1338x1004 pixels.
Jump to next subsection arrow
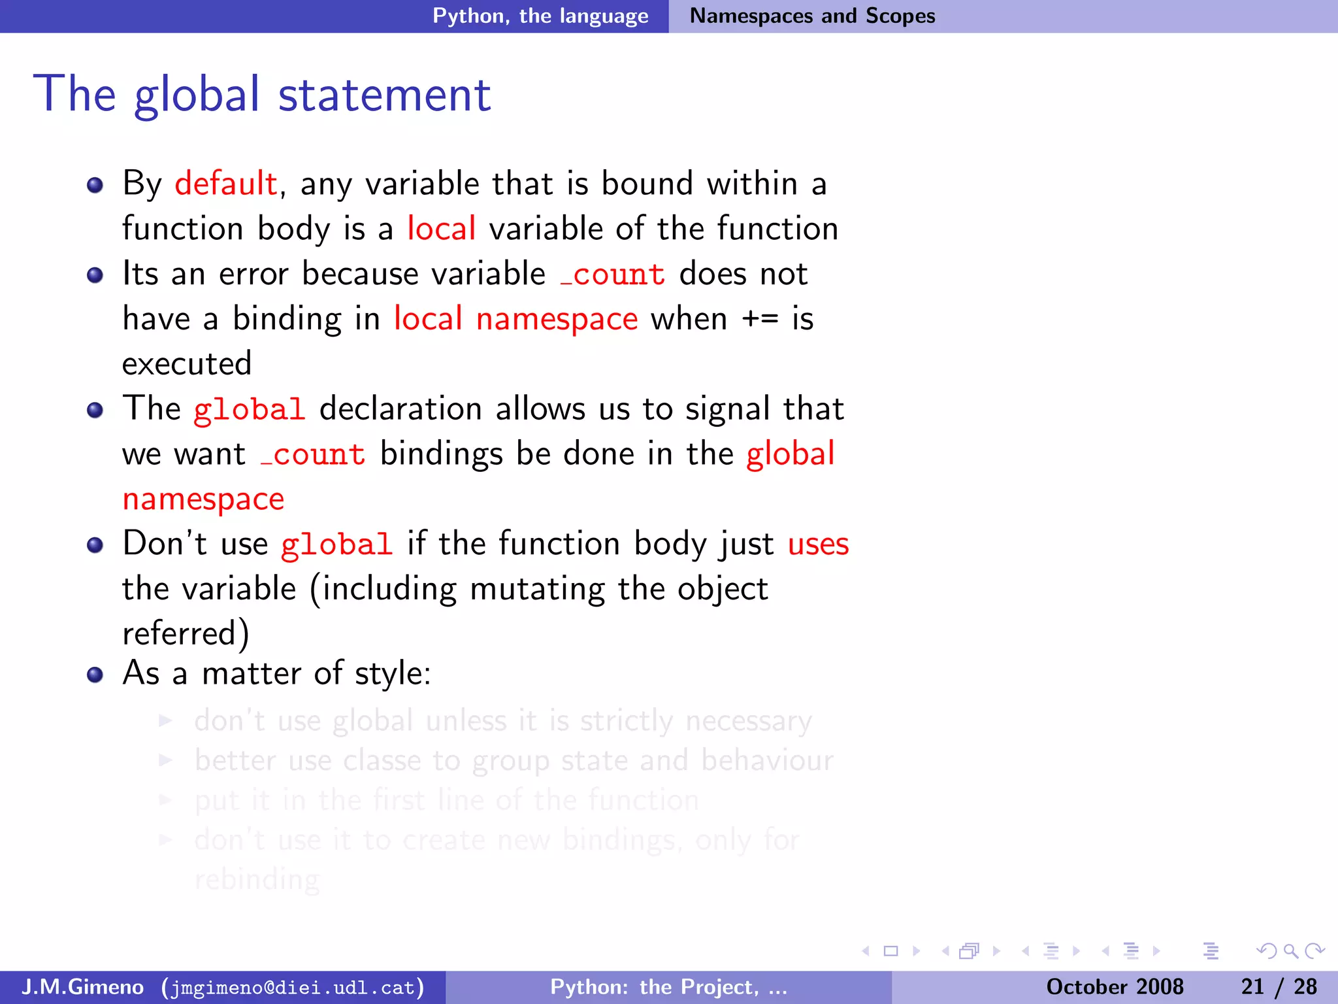pyautogui.click(x=1077, y=951)
